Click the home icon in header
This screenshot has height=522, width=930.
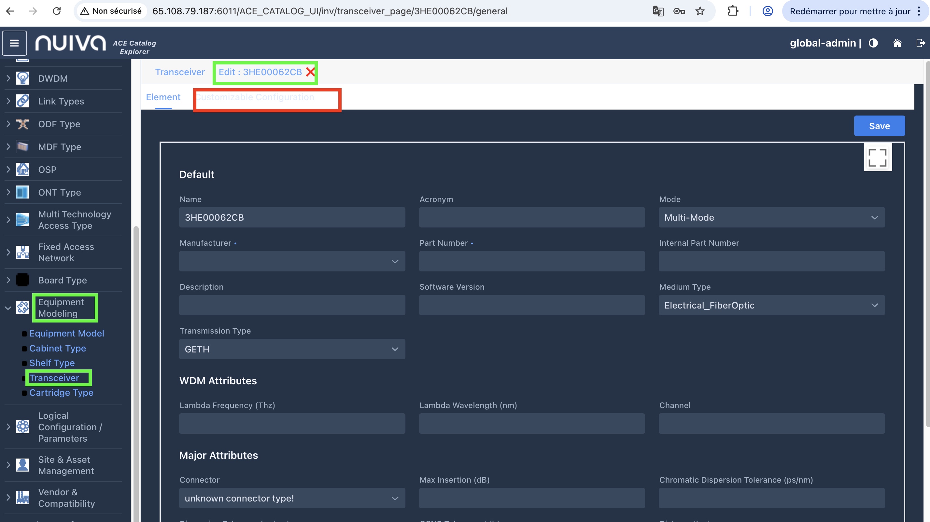tap(897, 43)
